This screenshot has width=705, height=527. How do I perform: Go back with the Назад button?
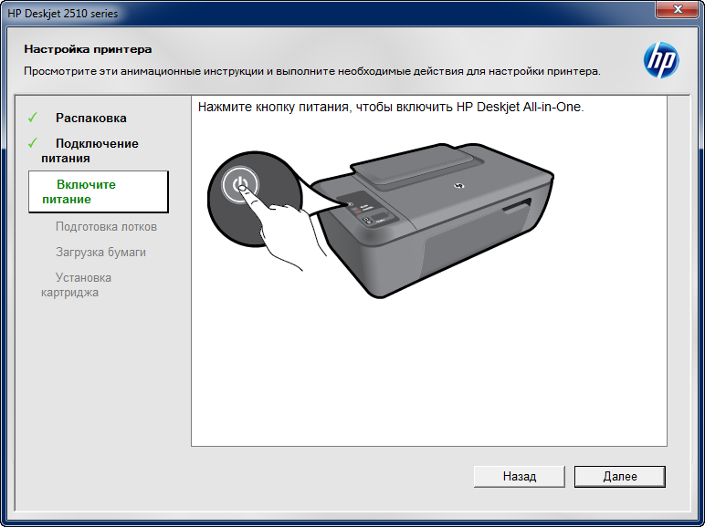tap(520, 476)
